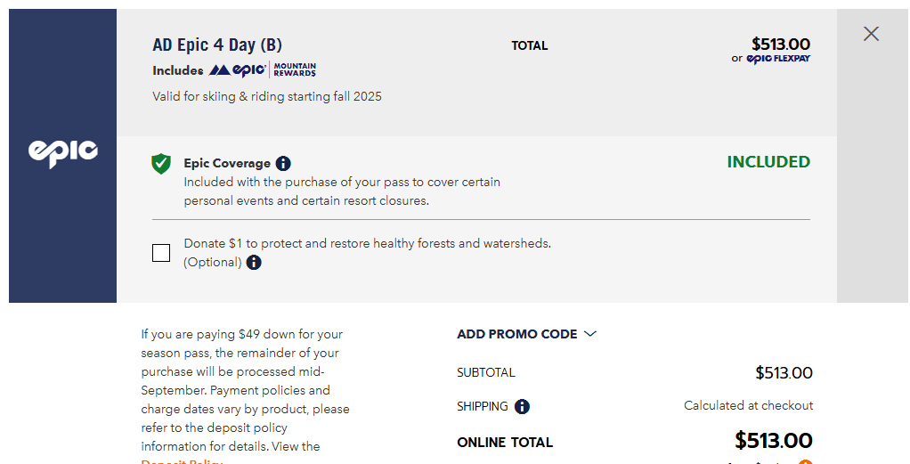Click the Epic Mountain Rewards logo
Image resolution: width=910 pixels, height=464 pixels.
pos(263,70)
